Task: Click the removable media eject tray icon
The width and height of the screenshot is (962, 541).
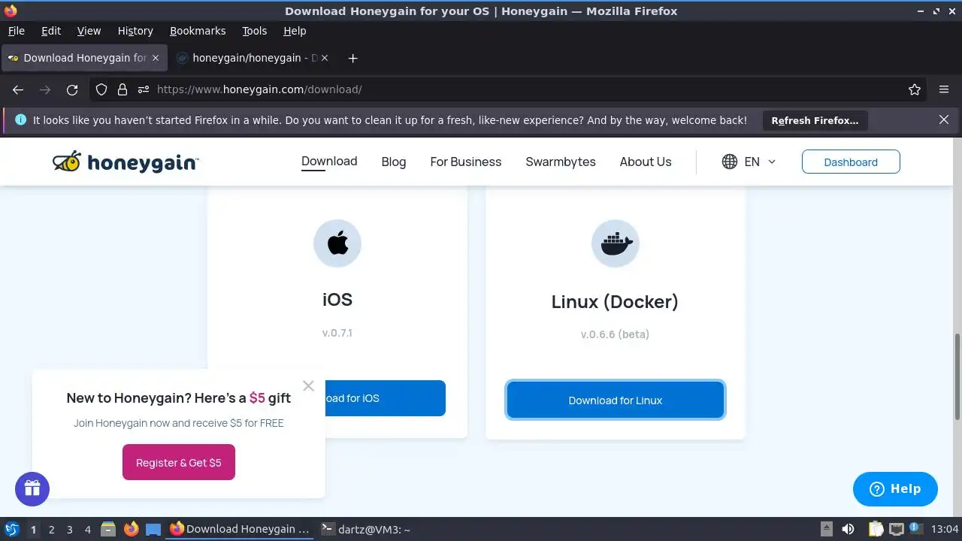Action: (x=826, y=529)
